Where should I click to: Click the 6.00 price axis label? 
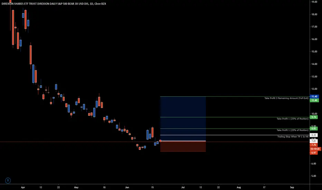[314, 164]
